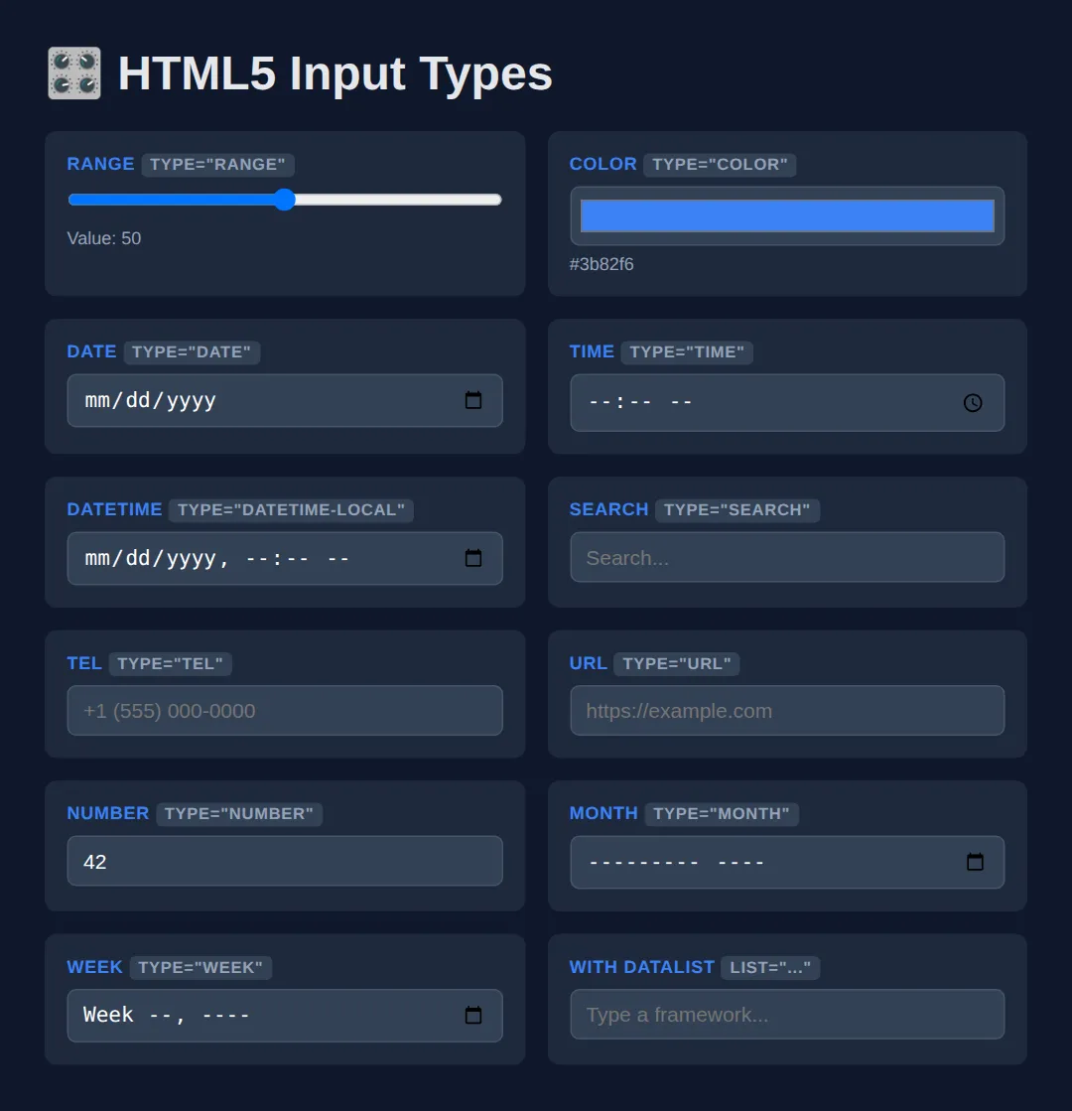The width and height of the screenshot is (1072, 1111).
Task: Click the unfilled part of range slider track
Action: tap(398, 200)
